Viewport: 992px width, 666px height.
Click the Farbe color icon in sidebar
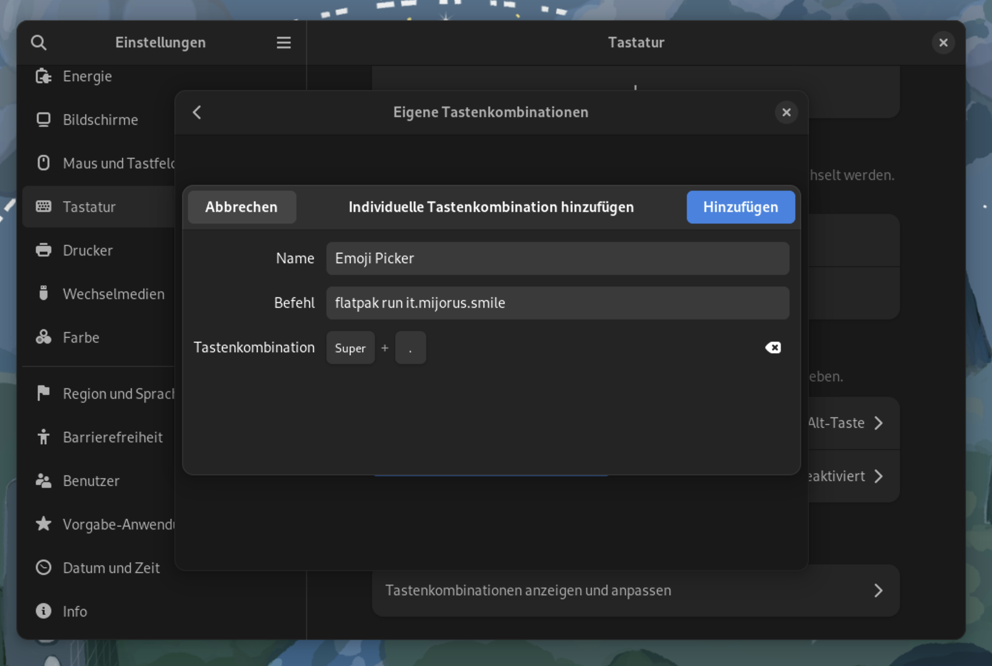[x=44, y=337]
